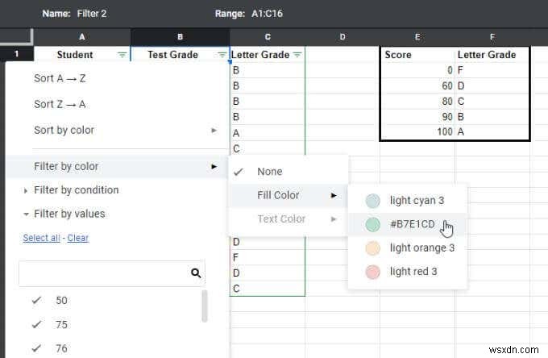Screen dimensions: 548x358
Task: Pick the light orange 3 swatch
Action: 372,248
